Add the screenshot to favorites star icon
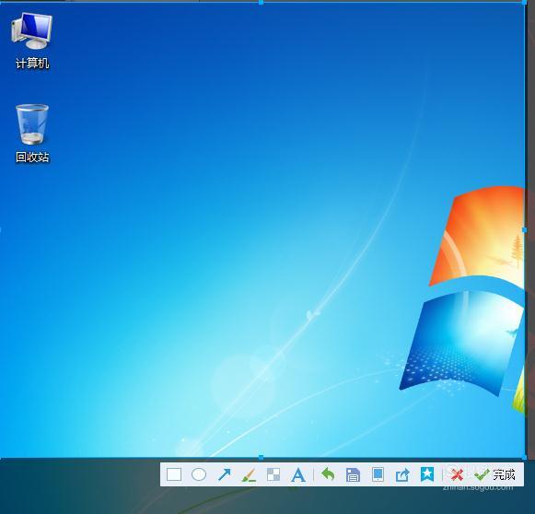 427,474
